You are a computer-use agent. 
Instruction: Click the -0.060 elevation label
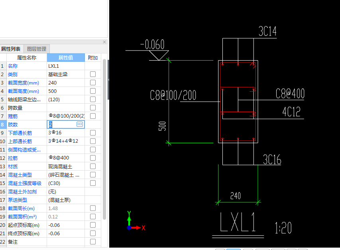pyautogui.click(x=152, y=44)
